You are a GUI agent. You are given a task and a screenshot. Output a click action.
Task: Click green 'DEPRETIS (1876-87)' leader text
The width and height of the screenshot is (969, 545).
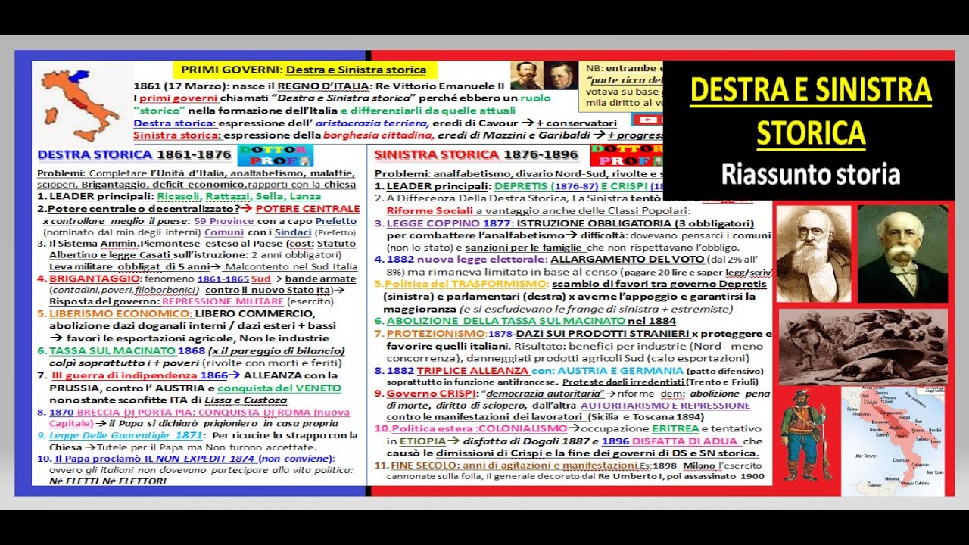click(x=544, y=186)
